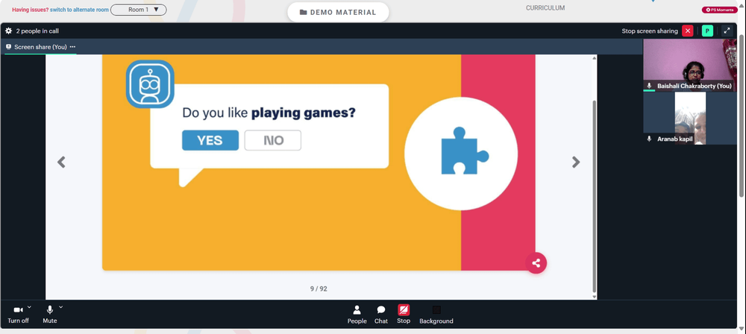Screen dimensions: 746x334
Task: Click the PS Moments badge
Action: pyautogui.click(x=719, y=10)
